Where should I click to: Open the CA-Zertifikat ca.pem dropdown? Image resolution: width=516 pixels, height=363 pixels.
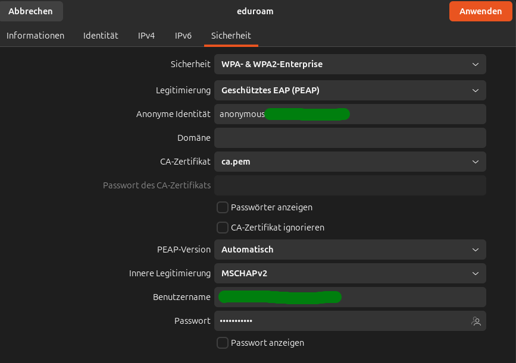click(x=350, y=162)
